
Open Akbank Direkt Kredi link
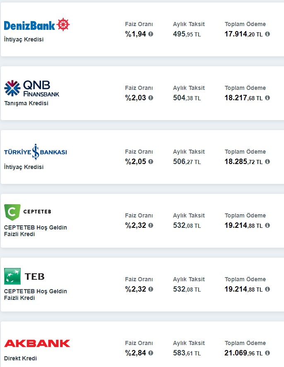[20, 358]
